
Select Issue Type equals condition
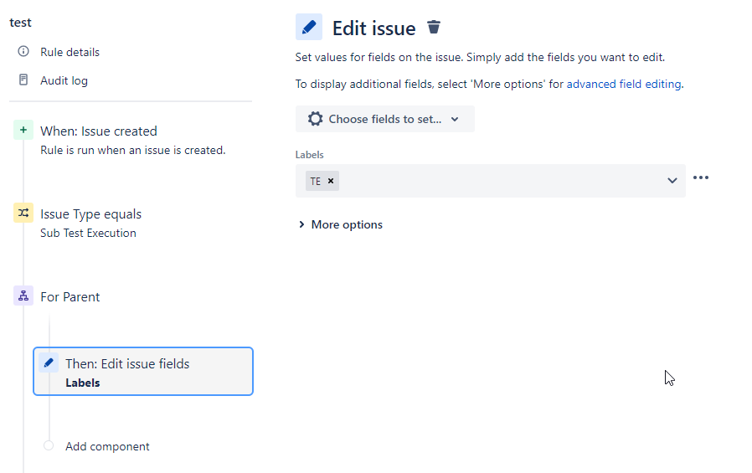click(90, 214)
